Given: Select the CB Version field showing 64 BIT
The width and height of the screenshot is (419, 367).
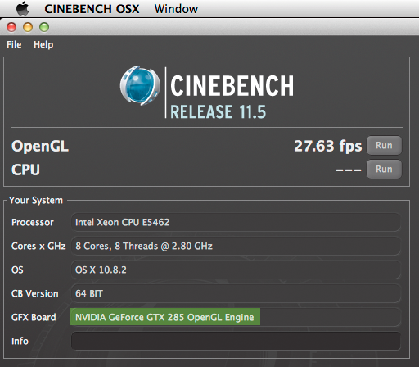Looking at the screenshot, I should [236, 293].
